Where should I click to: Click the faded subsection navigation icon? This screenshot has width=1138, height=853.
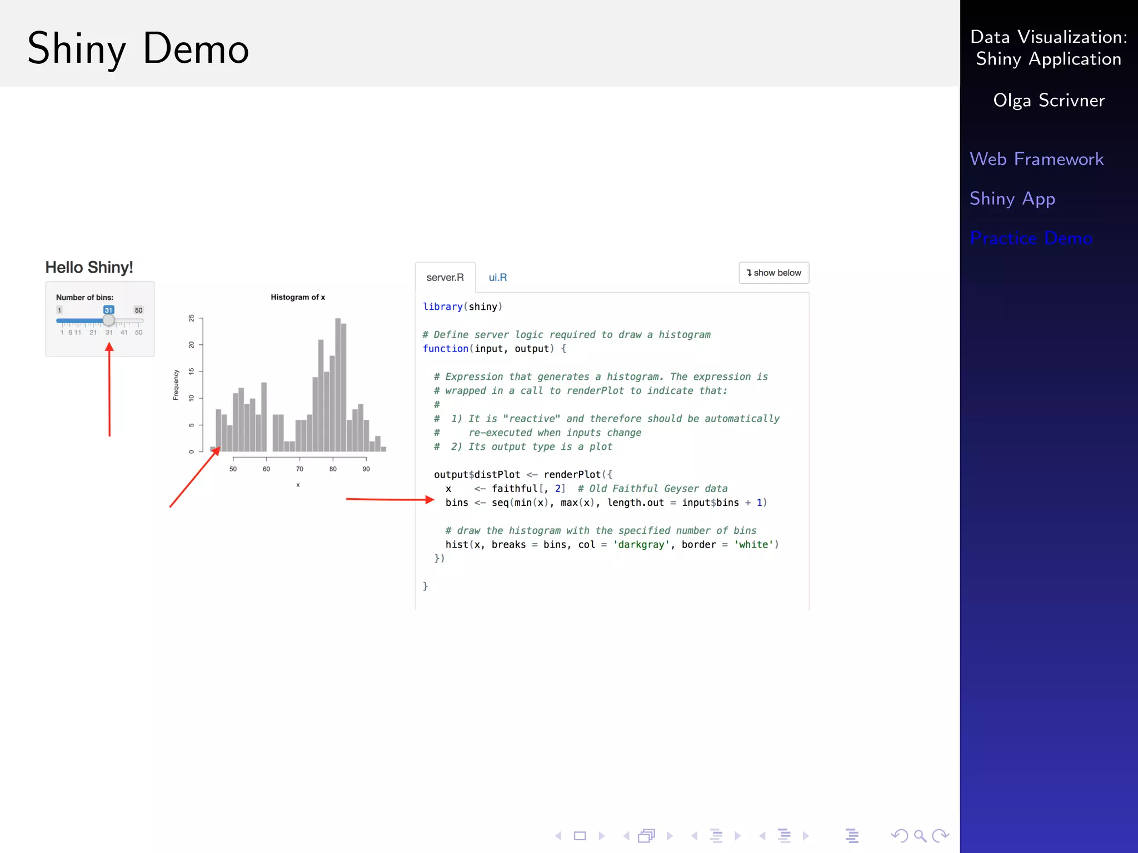pyautogui.click(x=716, y=836)
